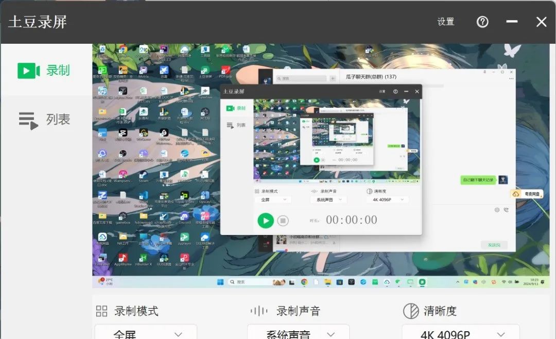The image size is (556, 339).
Task: Click HBuilder X desktop icon in the preview
Action: click(x=143, y=260)
